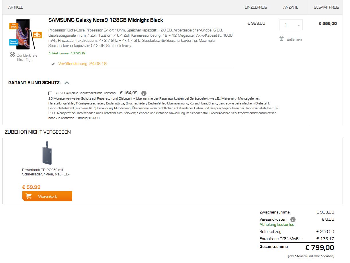Click the CLEVER4Mobile price € 164,99
This screenshot has width=350, height=263.
point(129,93)
